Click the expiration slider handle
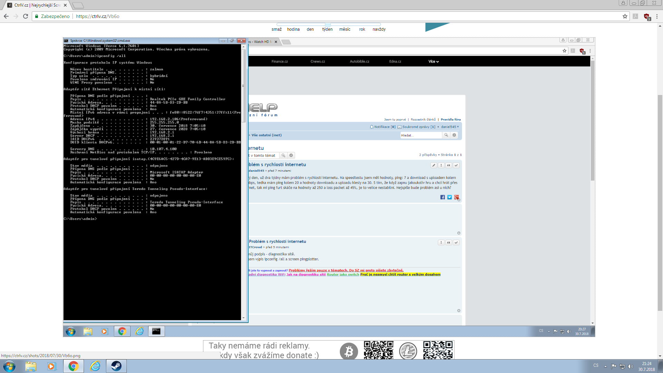This screenshot has height=373, width=663. click(328, 25)
